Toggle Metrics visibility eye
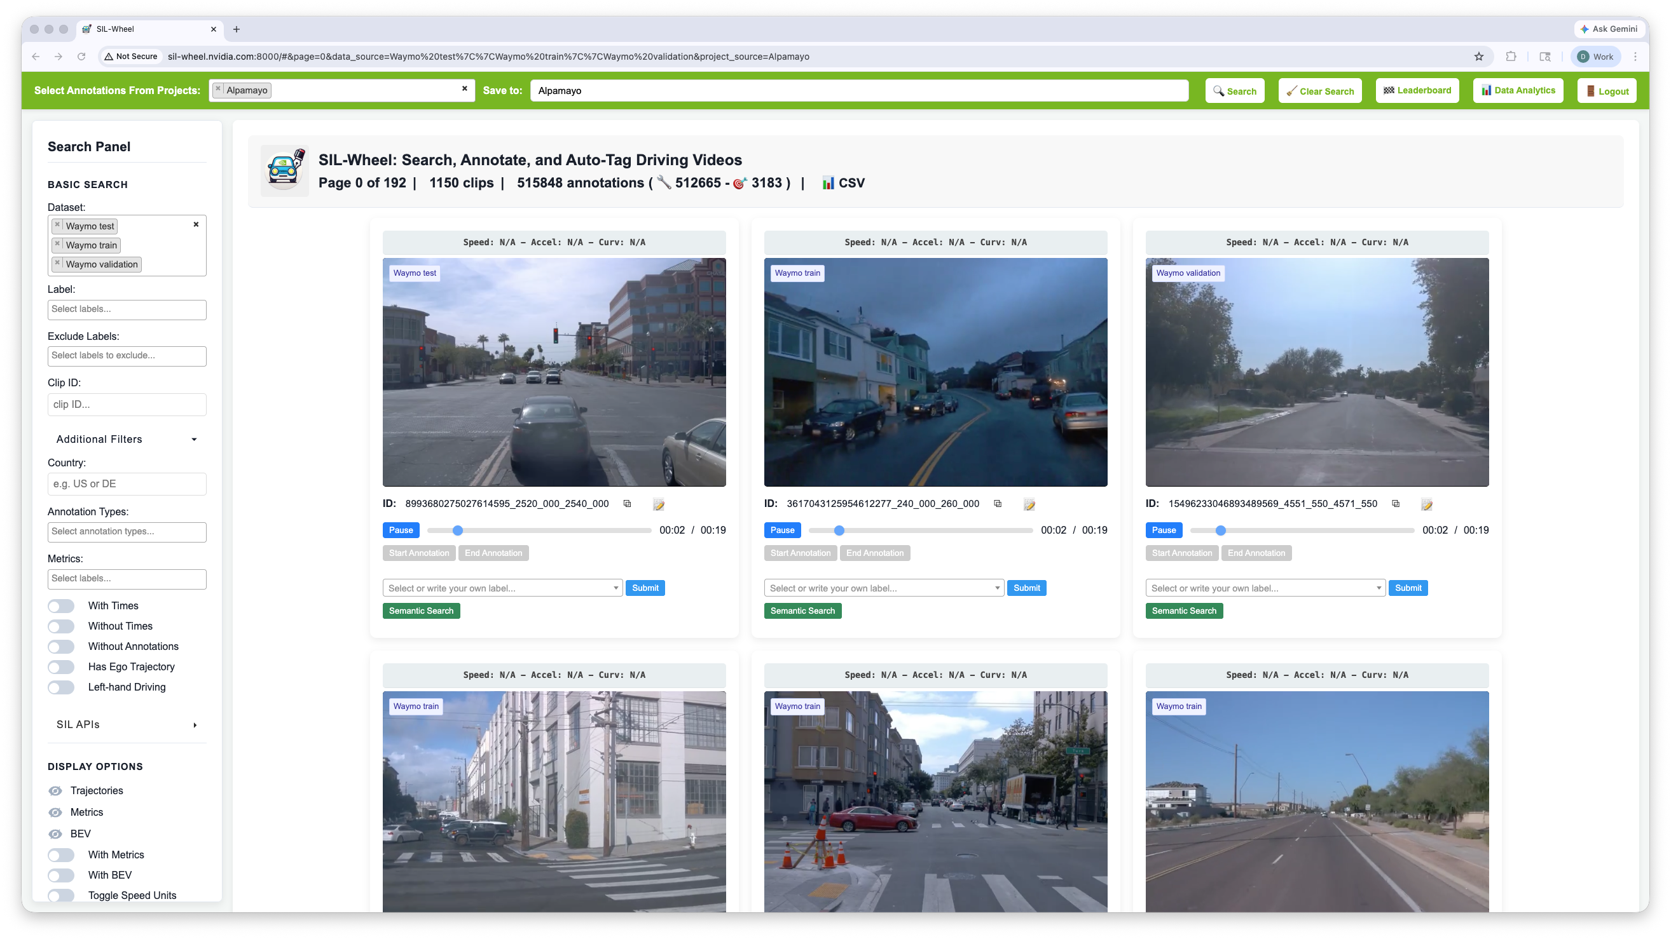 click(56, 812)
